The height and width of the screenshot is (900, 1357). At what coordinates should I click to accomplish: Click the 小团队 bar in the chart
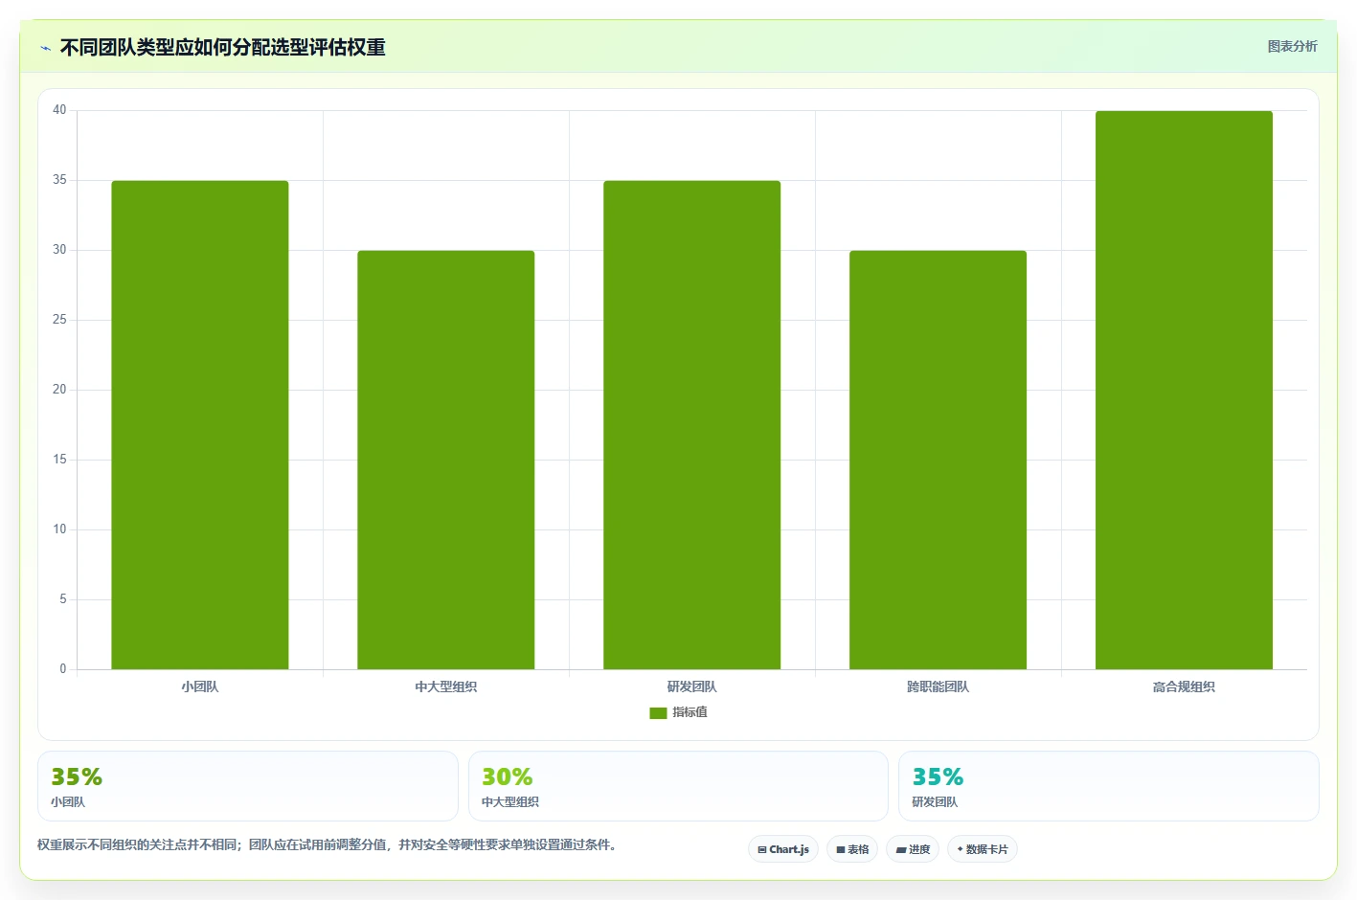200,425
